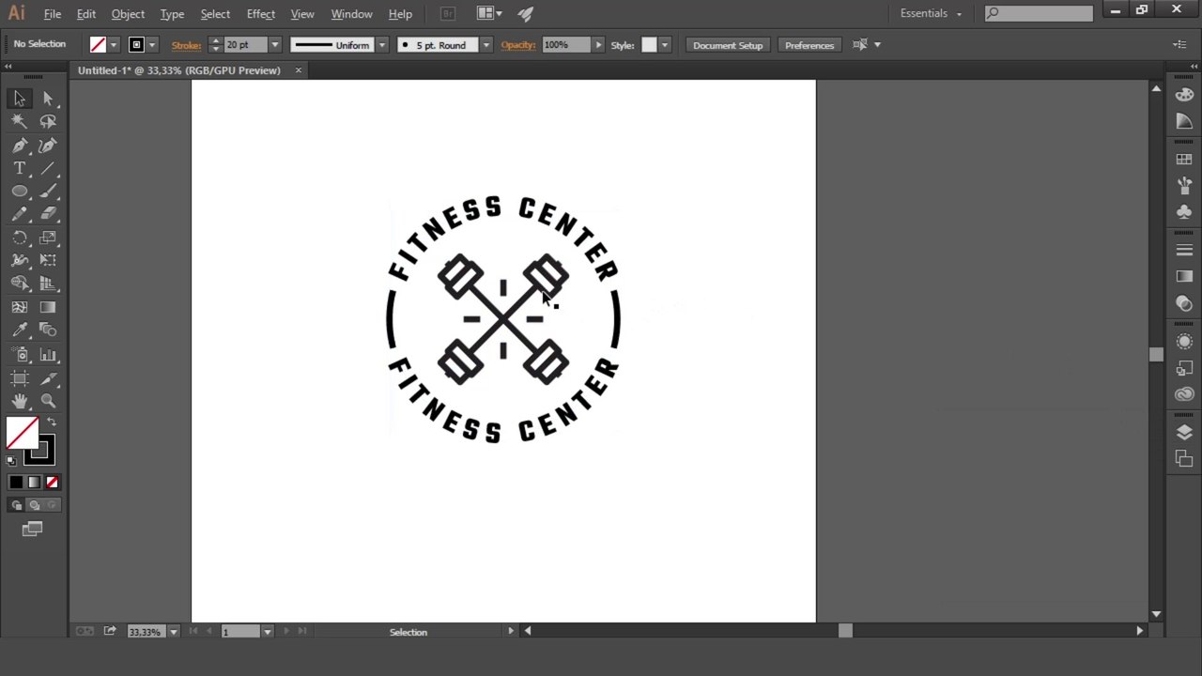
Task: Open the Layers panel
Action: [x=1184, y=432]
